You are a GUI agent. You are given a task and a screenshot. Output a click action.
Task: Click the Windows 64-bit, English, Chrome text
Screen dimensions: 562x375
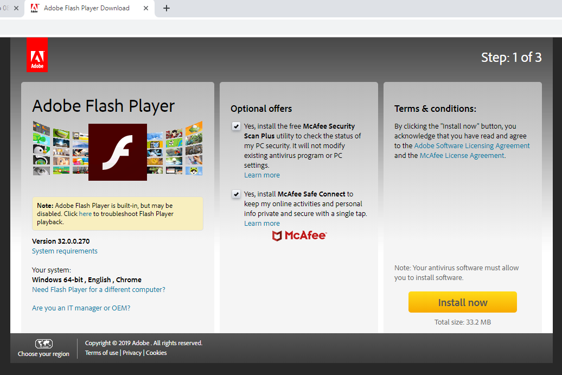[x=87, y=279]
